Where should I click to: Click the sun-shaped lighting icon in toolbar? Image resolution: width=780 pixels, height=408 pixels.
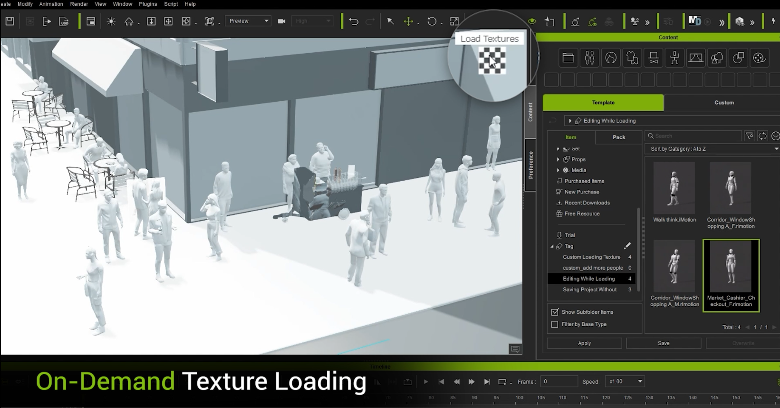click(x=111, y=21)
